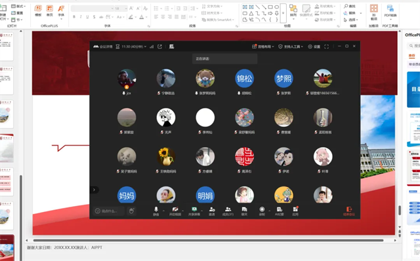Open meeting settings gear

[314, 46]
